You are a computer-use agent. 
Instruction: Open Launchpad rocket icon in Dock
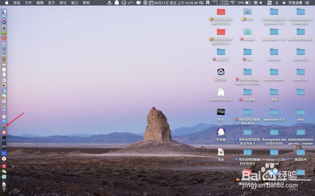pos(4,27)
